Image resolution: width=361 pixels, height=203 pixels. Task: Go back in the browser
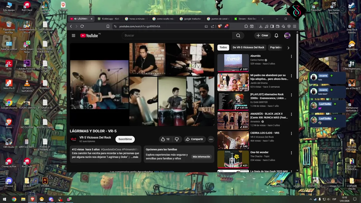pos(71,26)
